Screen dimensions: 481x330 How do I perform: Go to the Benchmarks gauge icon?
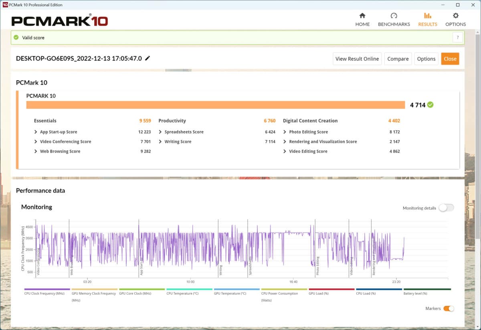[394, 16]
